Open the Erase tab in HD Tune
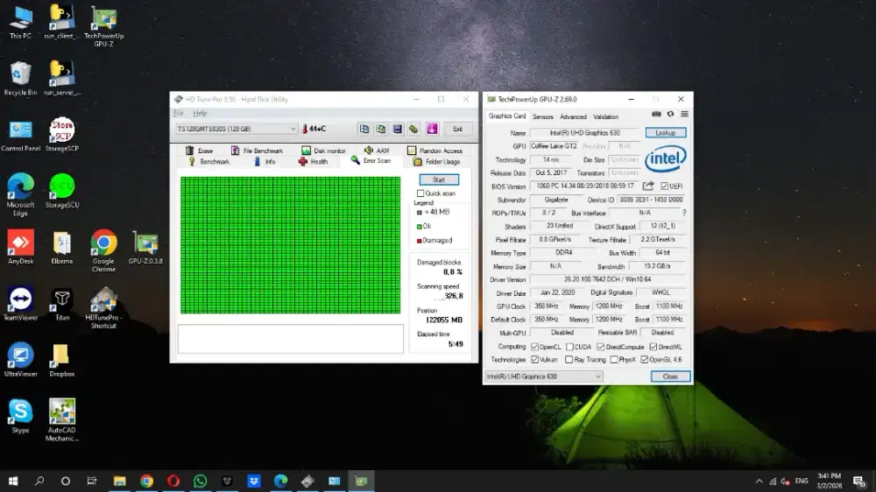 coord(199,151)
